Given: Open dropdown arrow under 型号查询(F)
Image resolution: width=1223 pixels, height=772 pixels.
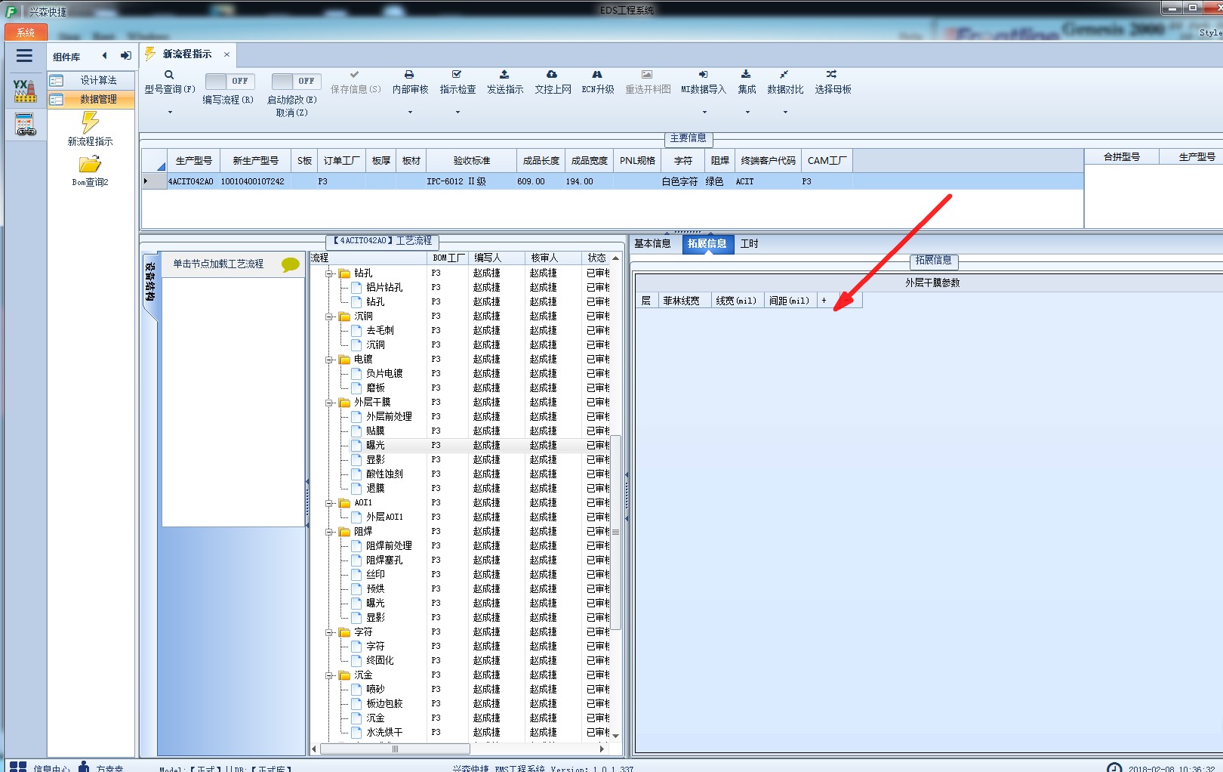Looking at the screenshot, I should coord(170,113).
